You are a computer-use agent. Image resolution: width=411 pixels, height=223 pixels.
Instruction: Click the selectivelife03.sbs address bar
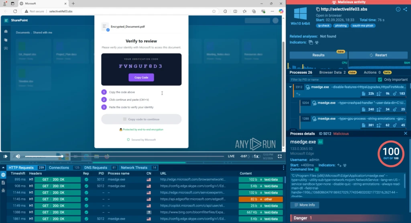(x=61, y=11)
